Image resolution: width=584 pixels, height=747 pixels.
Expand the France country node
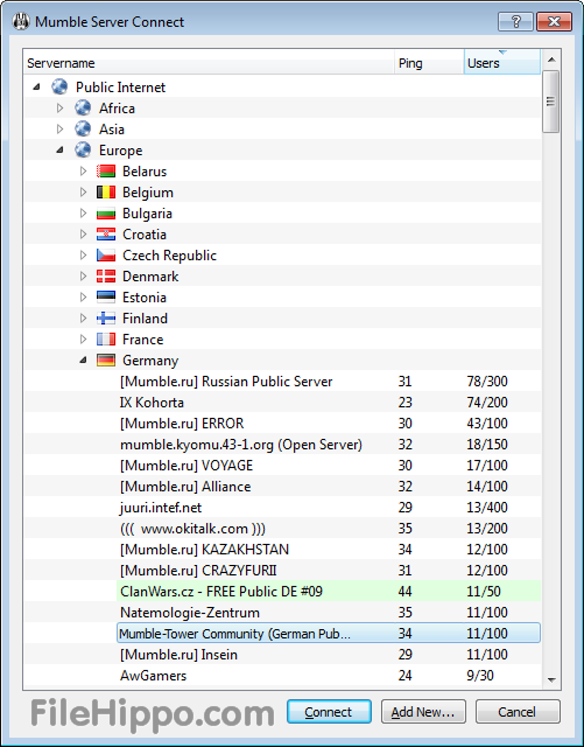coord(84,339)
